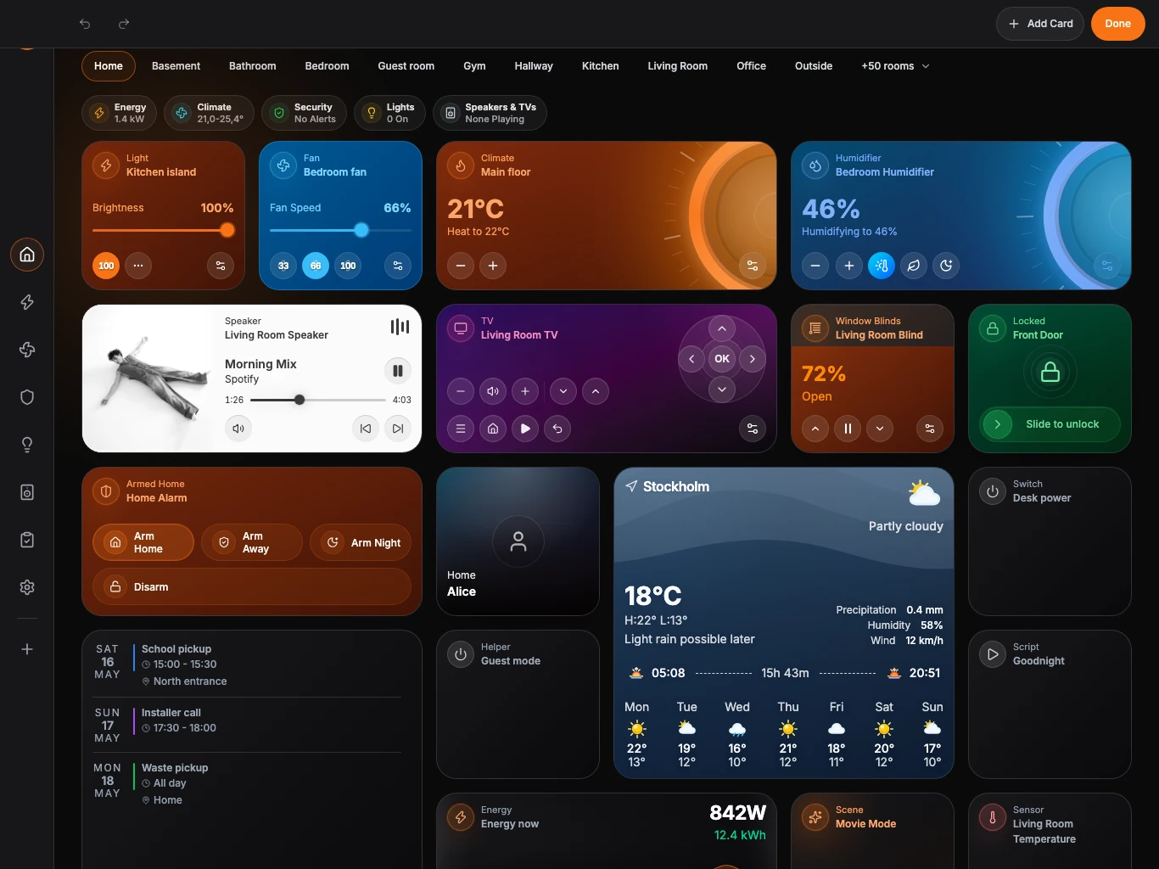Toggle active humidify mode on Bedroom Humidifier
Image resolution: width=1159 pixels, height=869 pixels.
882,266
